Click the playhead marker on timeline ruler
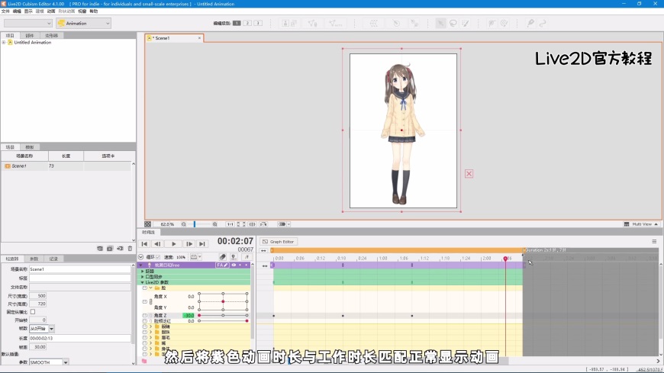 tap(505, 259)
